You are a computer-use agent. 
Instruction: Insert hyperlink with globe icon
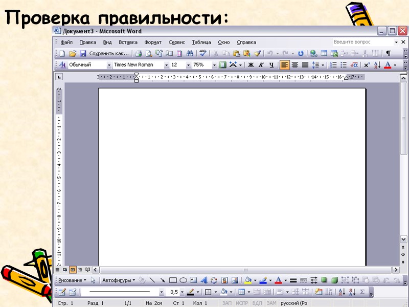coord(313,54)
